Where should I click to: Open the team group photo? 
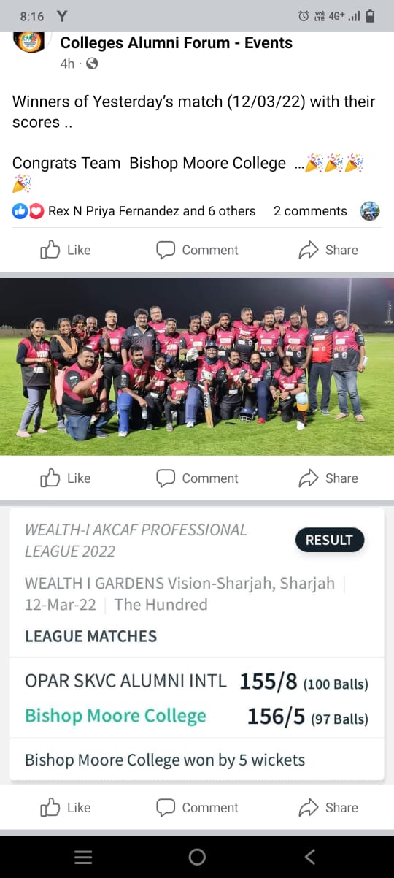(x=197, y=366)
